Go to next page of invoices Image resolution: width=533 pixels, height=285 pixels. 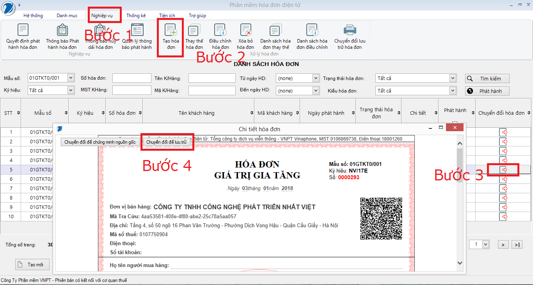pyautogui.click(x=503, y=244)
